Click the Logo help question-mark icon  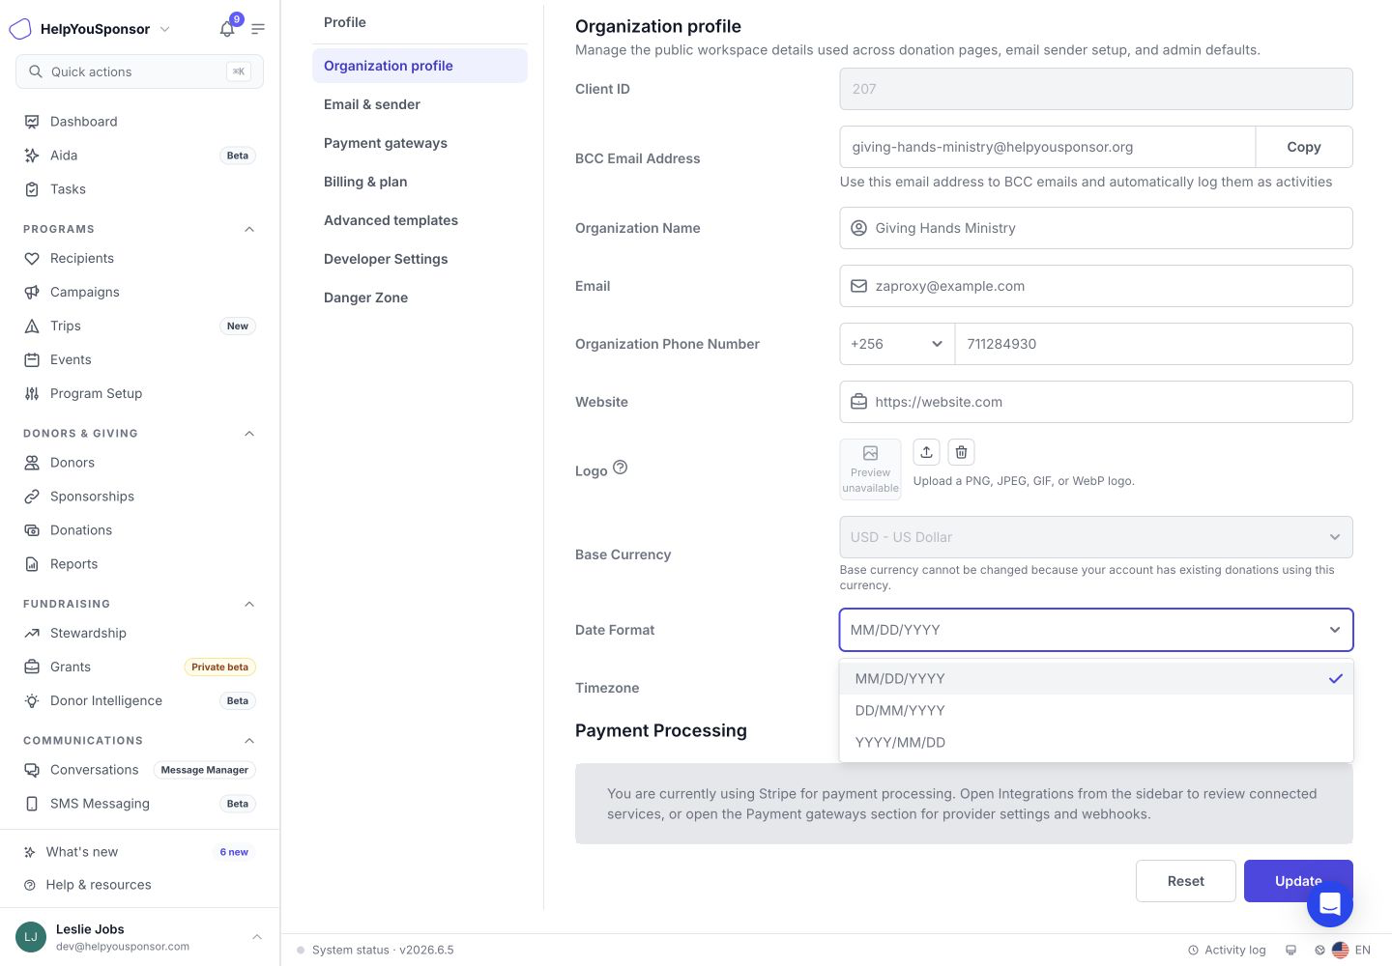[x=621, y=468]
